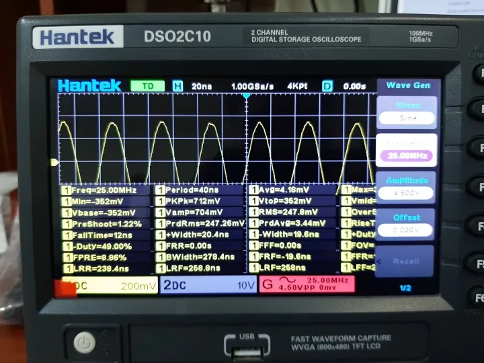The image size is (484, 363).
Task: Click the trigger position marker atop grid
Action: click(x=246, y=96)
